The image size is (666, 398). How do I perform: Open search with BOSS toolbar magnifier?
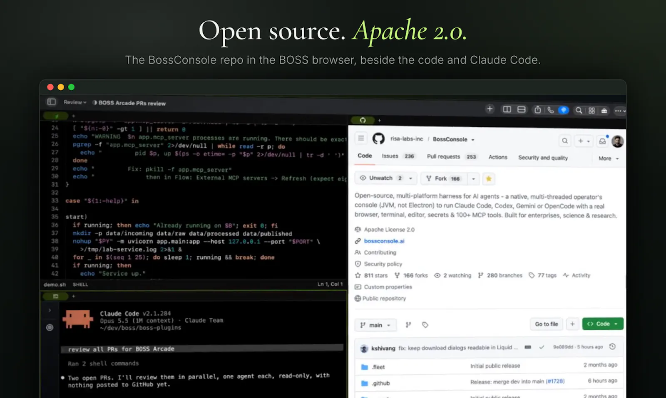tap(579, 110)
